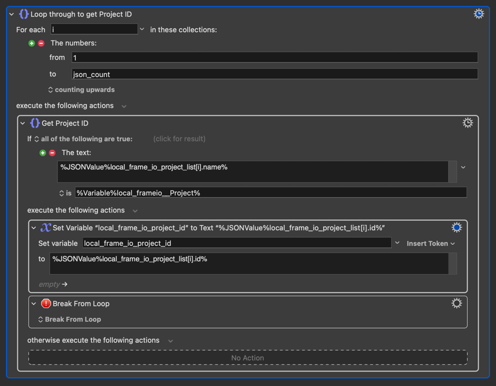Click the gear icon on Break From Loop
The width and height of the screenshot is (496, 386).
[457, 303]
